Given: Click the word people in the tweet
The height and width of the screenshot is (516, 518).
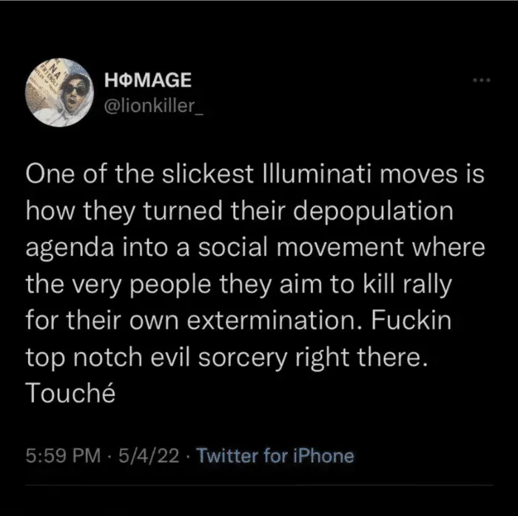Looking at the screenshot, I should pos(163,285).
